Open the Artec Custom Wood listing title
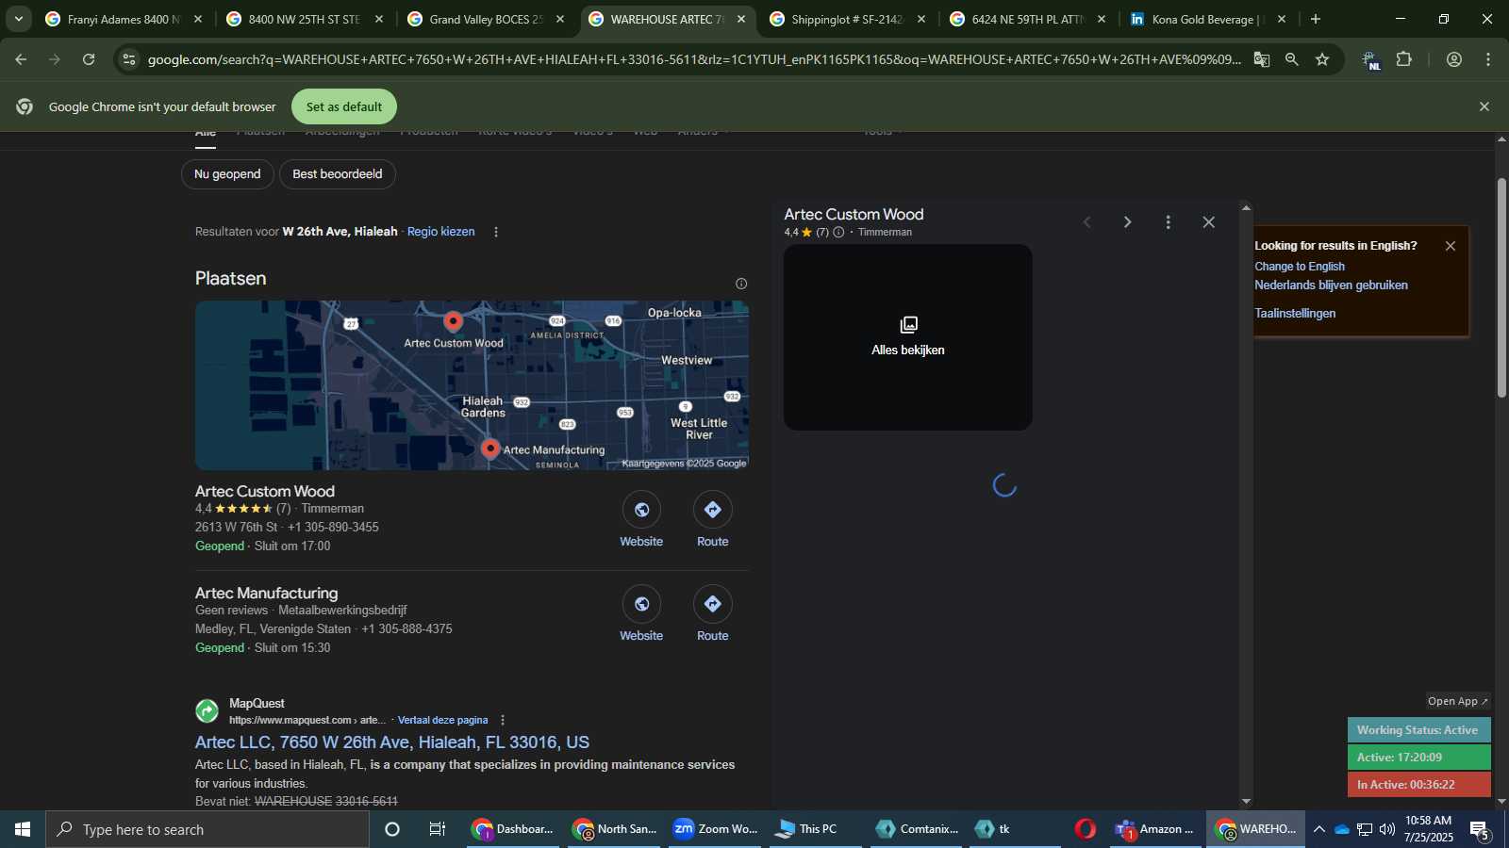Image resolution: width=1509 pixels, height=848 pixels. (265, 491)
